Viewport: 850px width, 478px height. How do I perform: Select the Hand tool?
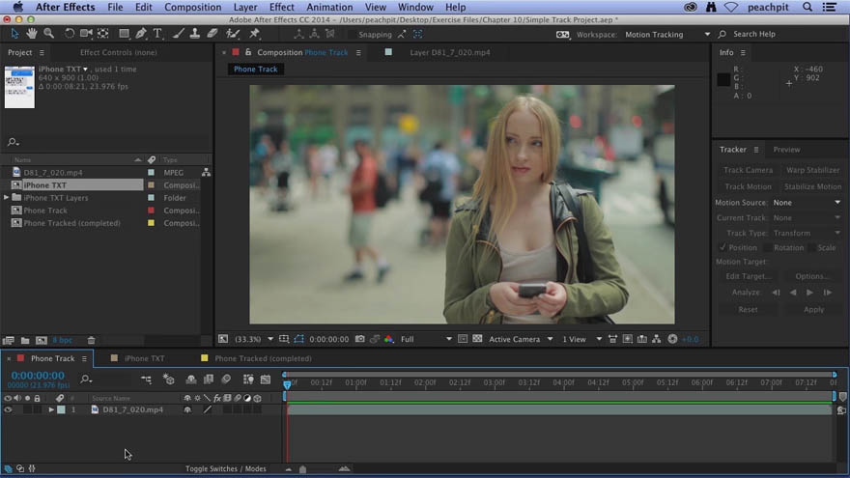(32, 34)
